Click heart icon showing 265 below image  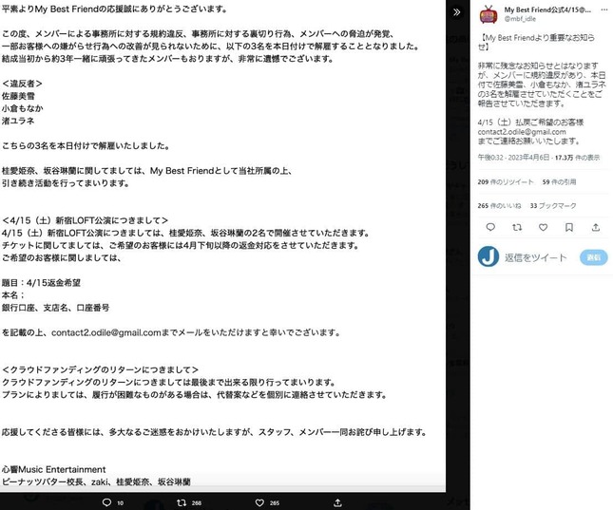tap(259, 502)
